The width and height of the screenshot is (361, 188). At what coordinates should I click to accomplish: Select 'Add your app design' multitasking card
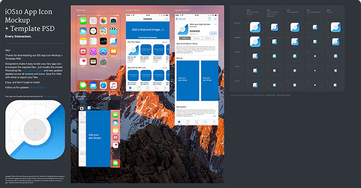pyautogui.click(x=98, y=139)
